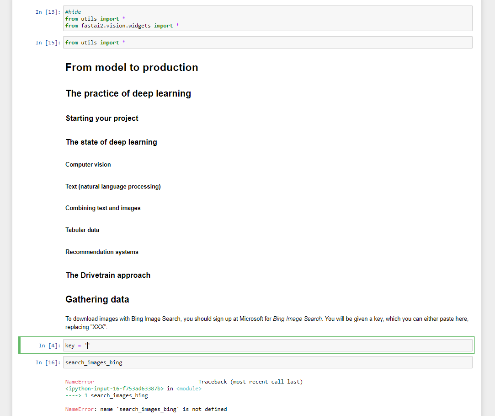
Task: Click 'The state of deep learning' heading
Action: (x=111, y=142)
